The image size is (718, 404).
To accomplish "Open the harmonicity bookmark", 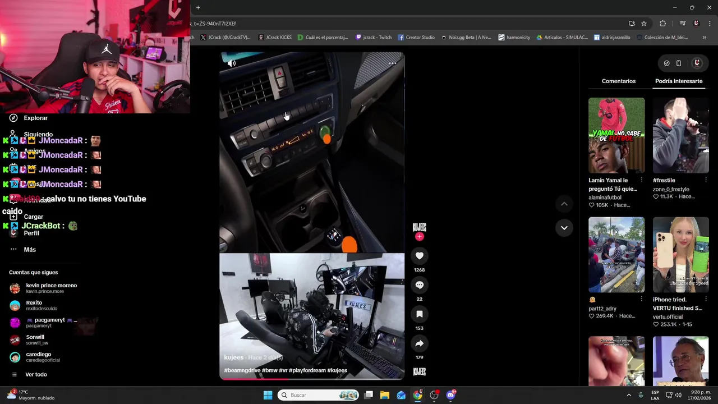I will point(514,38).
